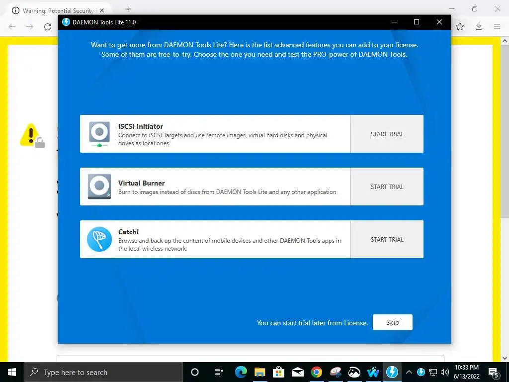Open Cortana from the taskbar

195,372
